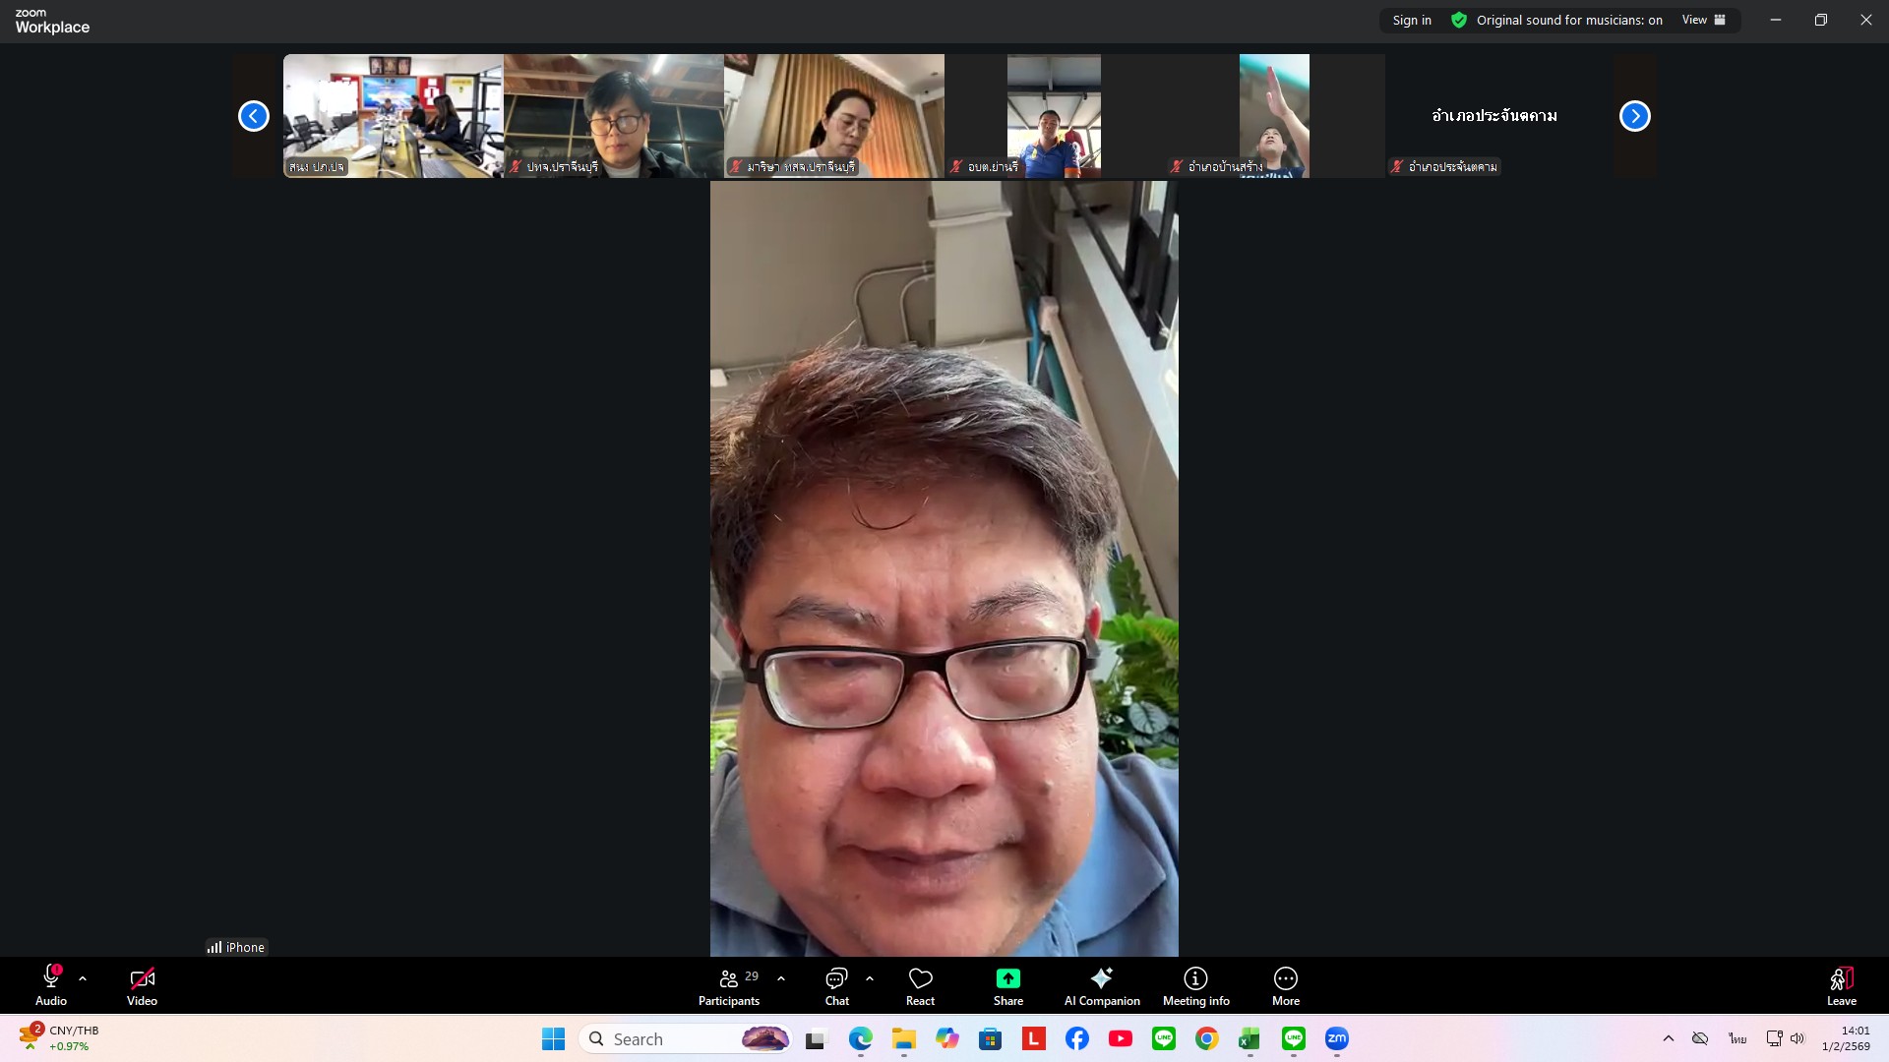Click the green Share screen icon
The width and height of the screenshot is (1889, 1062).
(1007, 978)
